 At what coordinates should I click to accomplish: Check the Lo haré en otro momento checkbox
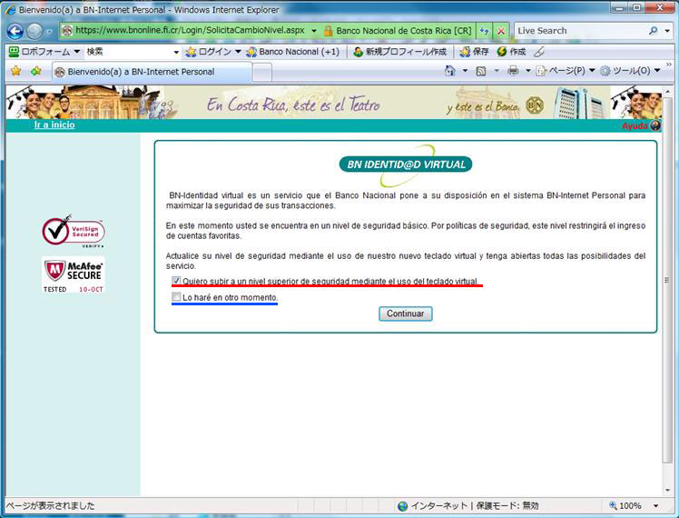click(176, 297)
